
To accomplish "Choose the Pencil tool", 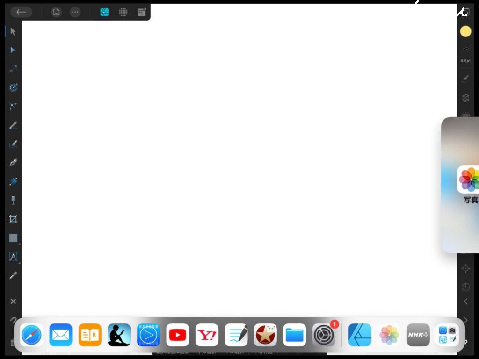I will [x=13, y=125].
